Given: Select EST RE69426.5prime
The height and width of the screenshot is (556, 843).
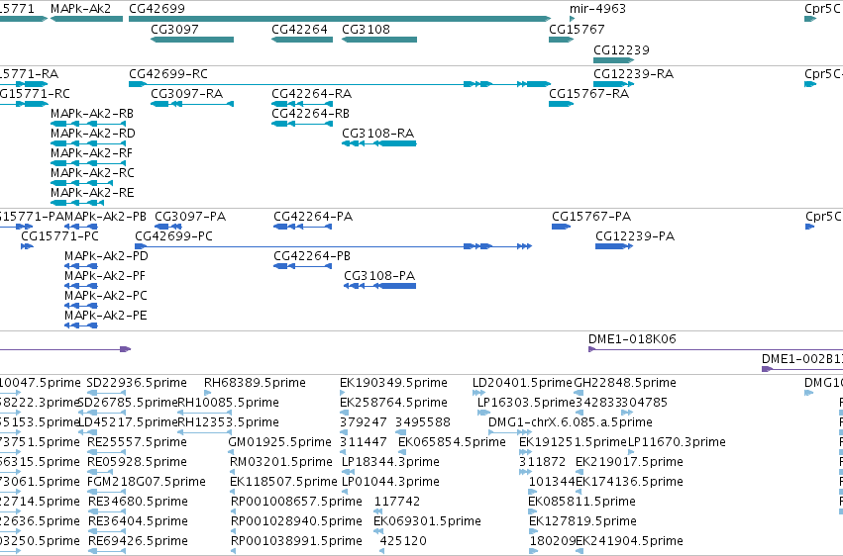Looking at the screenshot, I should [107, 551].
